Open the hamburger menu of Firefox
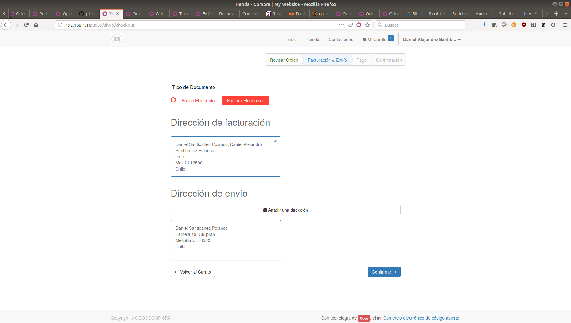This screenshot has width=571, height=323. click(566, 25)
